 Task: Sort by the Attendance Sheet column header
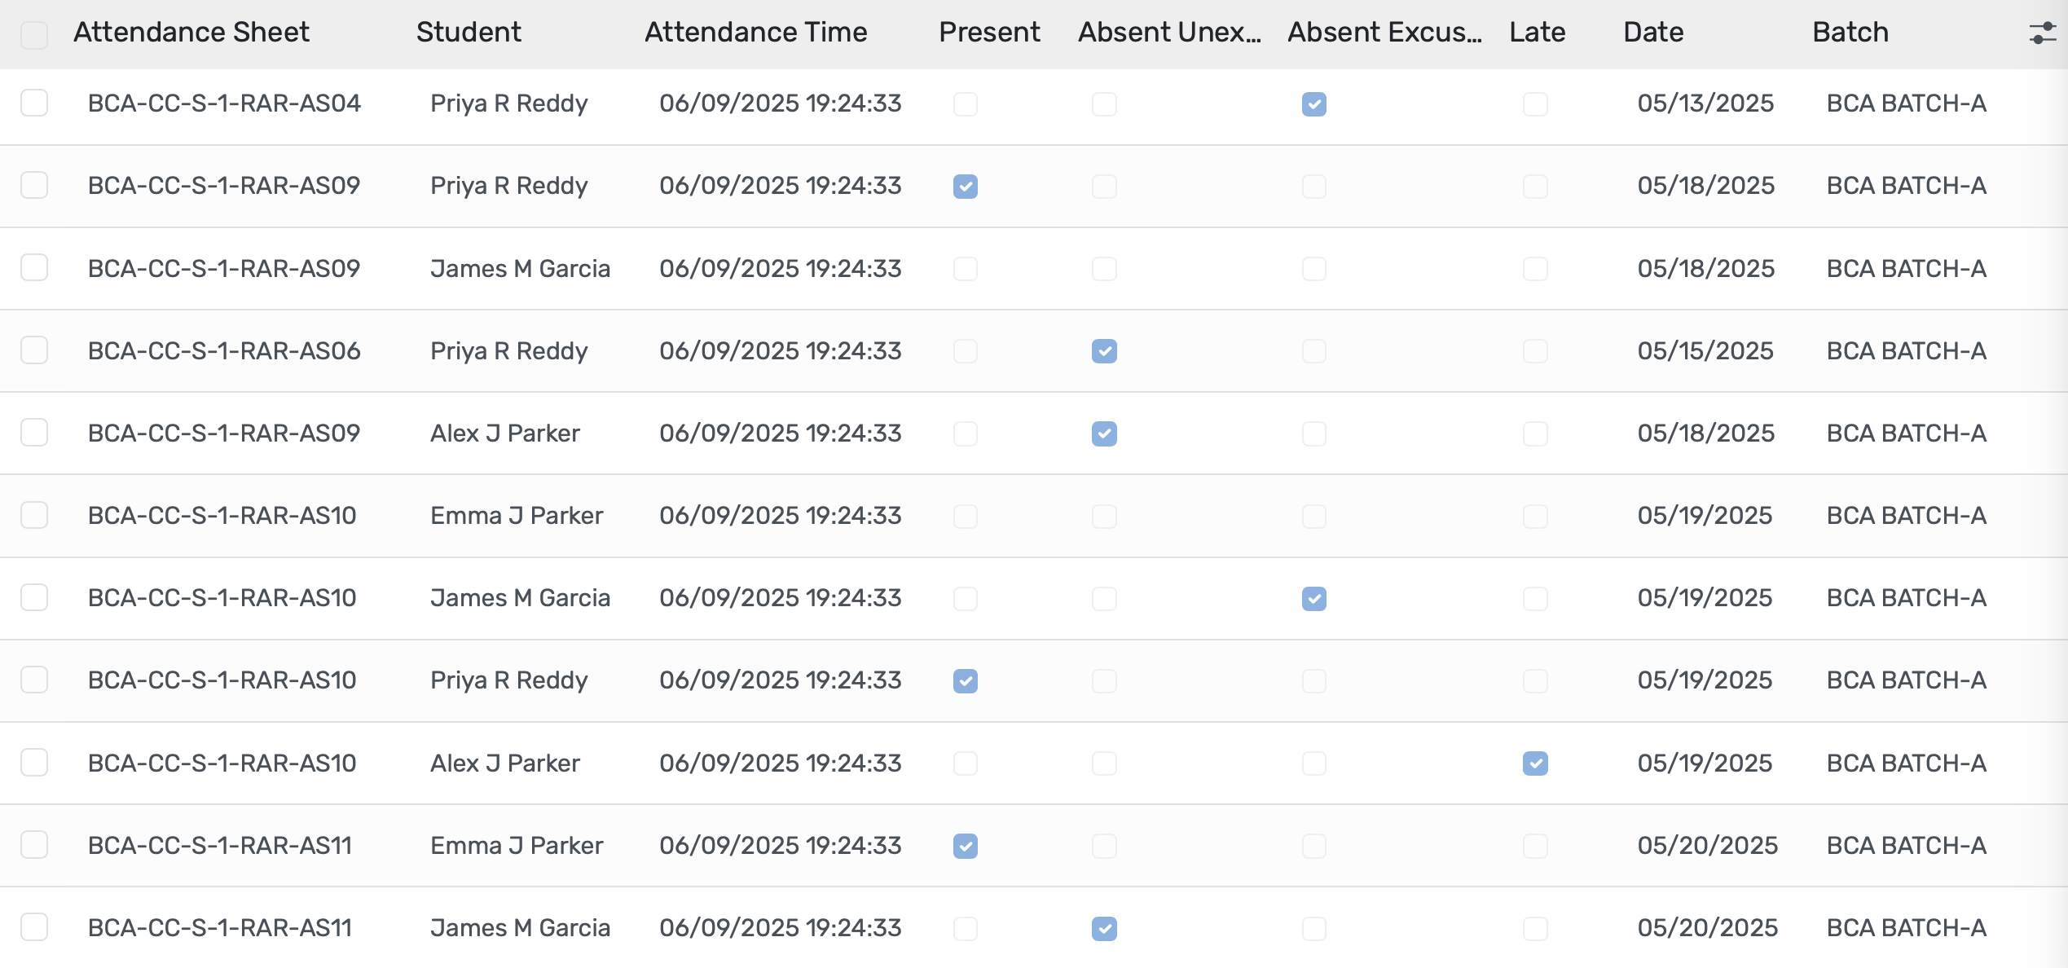click(x=191, y=33)
